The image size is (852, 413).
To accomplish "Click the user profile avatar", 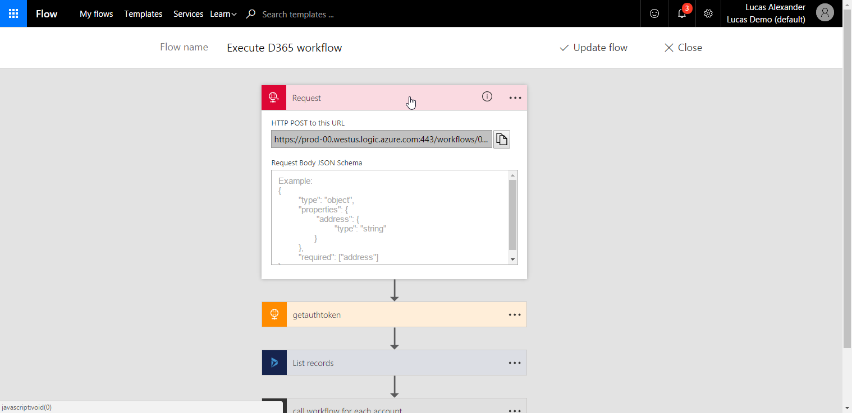I will [x=825, y=12].
